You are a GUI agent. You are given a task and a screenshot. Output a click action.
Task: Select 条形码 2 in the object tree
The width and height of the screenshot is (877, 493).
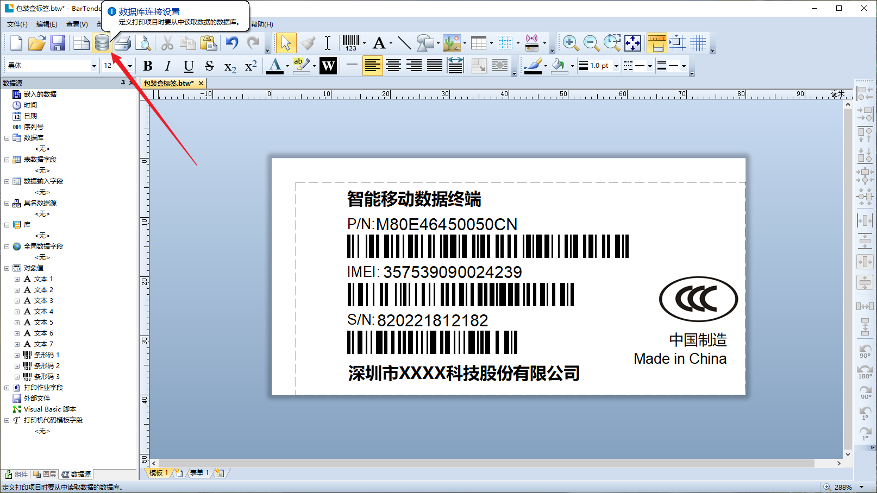point(47,365)
